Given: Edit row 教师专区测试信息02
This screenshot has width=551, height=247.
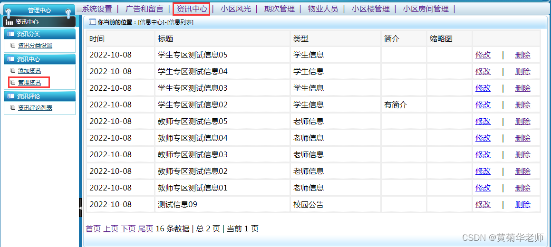Looking at the screenshot, I should click(483, 171).
